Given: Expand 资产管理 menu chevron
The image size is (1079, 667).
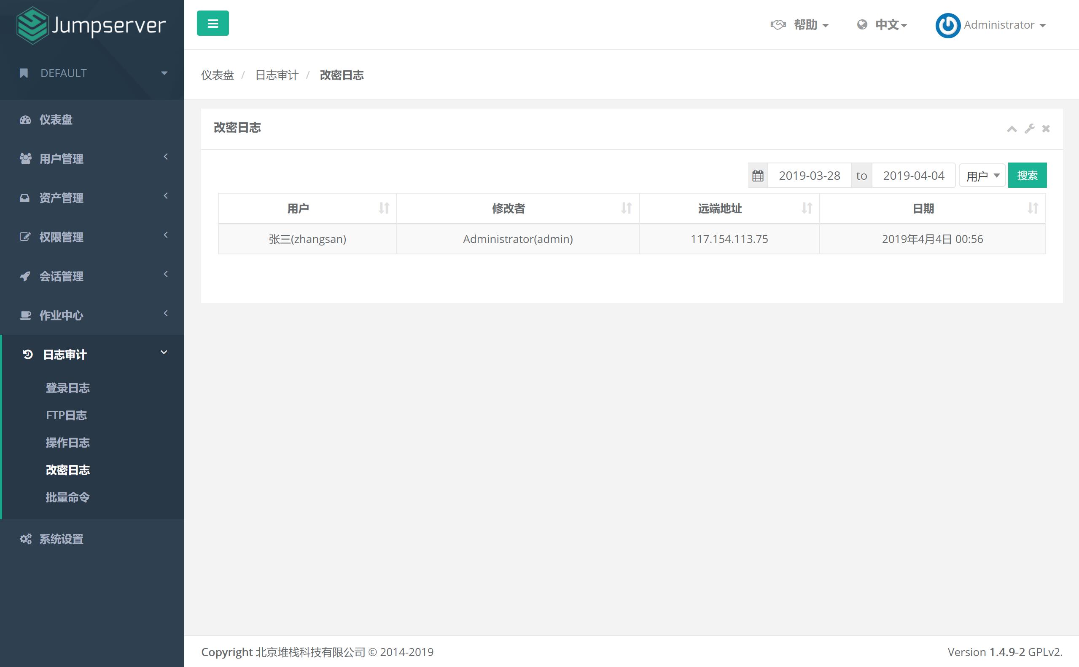Looking at the screenshot, I should [x=166, y=196].
